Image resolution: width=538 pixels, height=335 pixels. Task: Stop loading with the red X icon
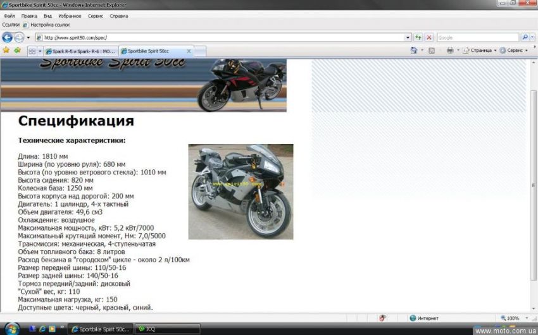pos(429,37)
